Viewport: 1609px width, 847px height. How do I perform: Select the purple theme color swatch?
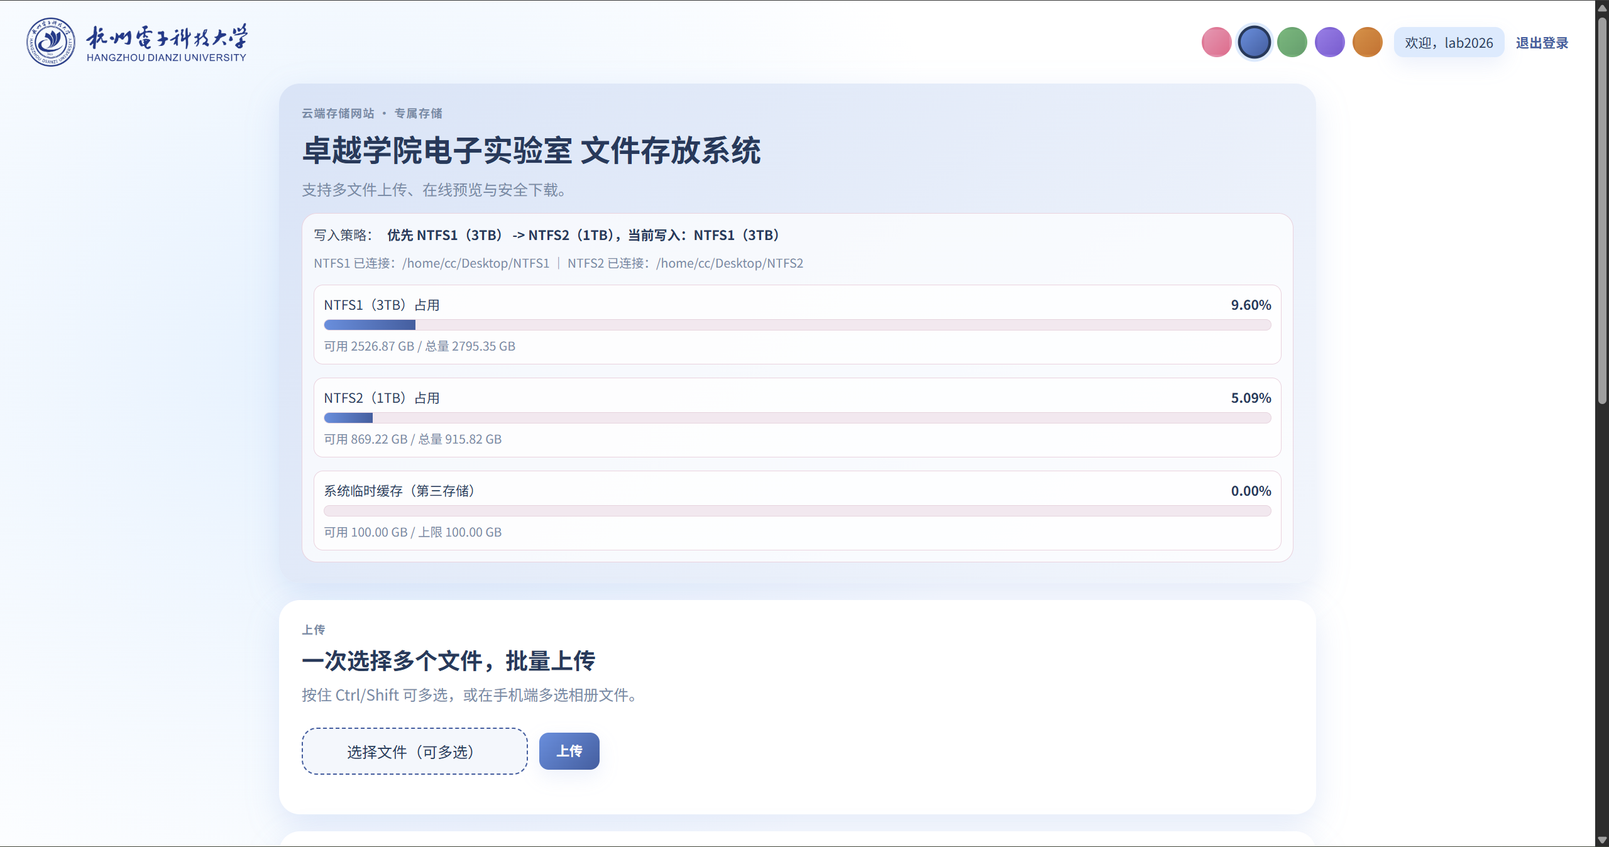1329,43
